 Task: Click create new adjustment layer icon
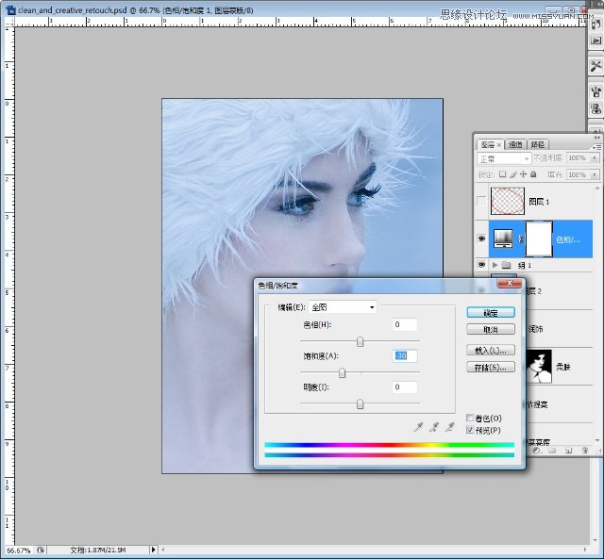(x=537, y=451)
